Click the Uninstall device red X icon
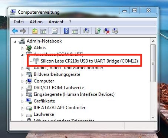Viewport: 168px width, 138px height. click(106, 31)
